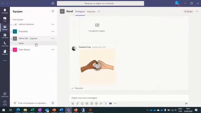Click the Geral channel avatar in header
The width and height of the screenshot is (201, 113).
(62, 11)
